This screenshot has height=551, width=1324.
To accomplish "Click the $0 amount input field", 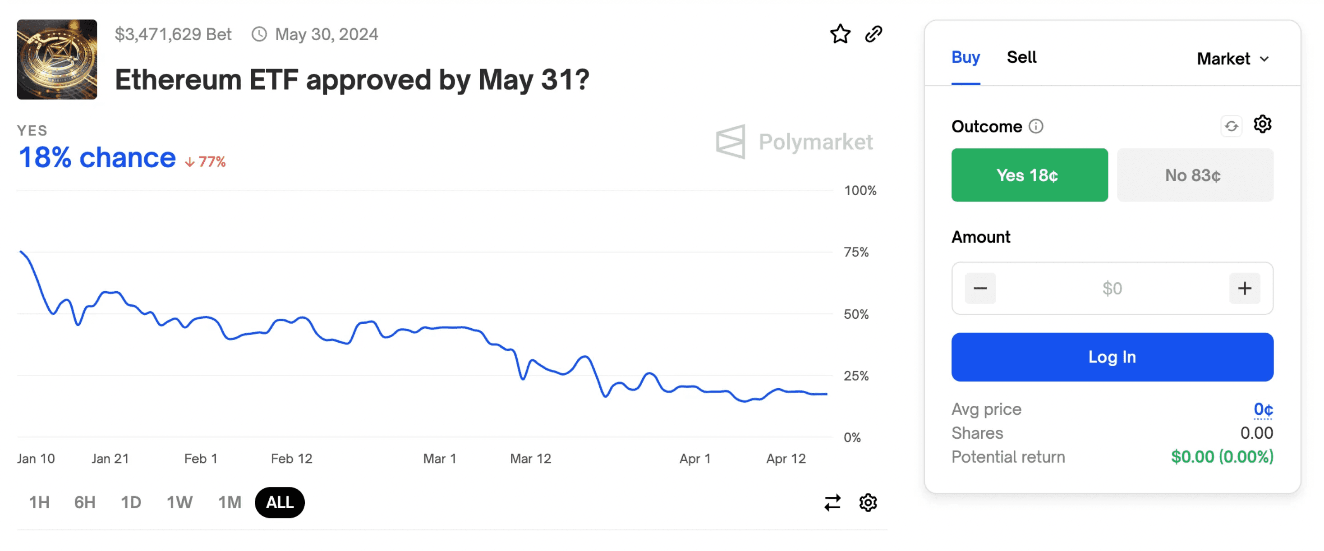I will [1112, 288].
